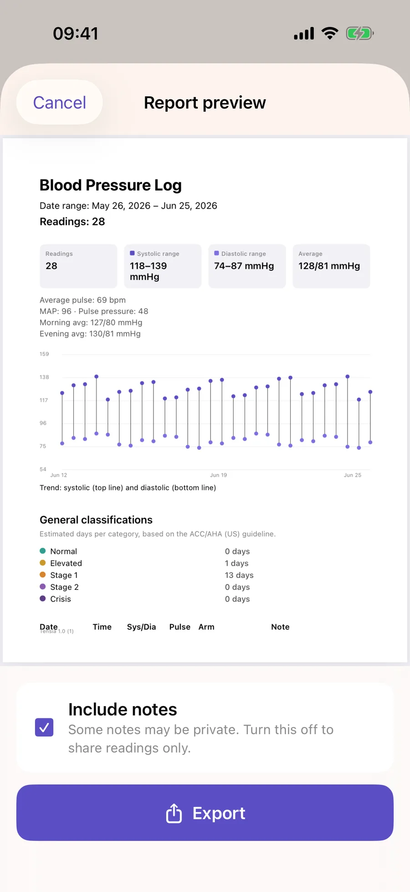Tap the Trend systolic and diastolic caption
Image resolution: width=410 pixels, height=892 pixels.
coord(128,488)
